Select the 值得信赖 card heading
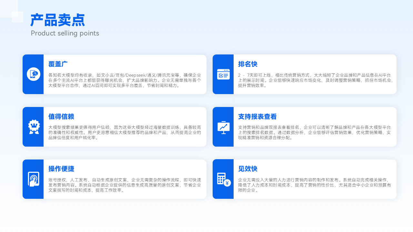Image resolution: width=413 pixels, height=232 pixels. click(61, 117)
